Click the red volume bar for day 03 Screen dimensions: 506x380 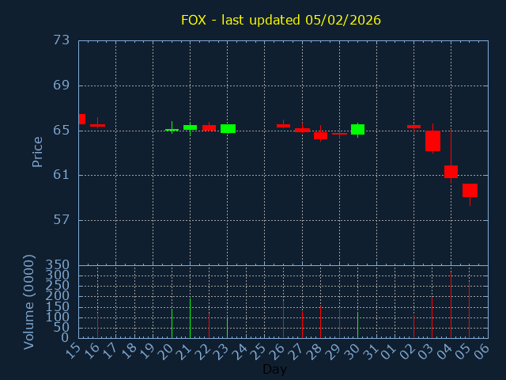coord(432,317)
